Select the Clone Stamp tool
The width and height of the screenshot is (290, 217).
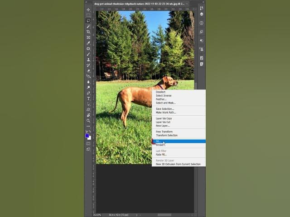click(88, 60)
